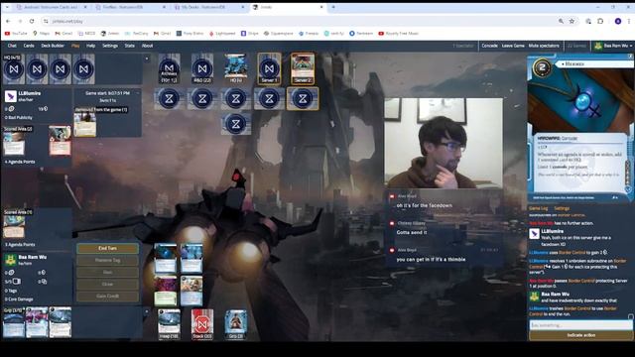Image resolution: width=635 pixels, height=357 pixels.
Task: Click the runner identity card beside the Stack
Action: click(236, 324)
